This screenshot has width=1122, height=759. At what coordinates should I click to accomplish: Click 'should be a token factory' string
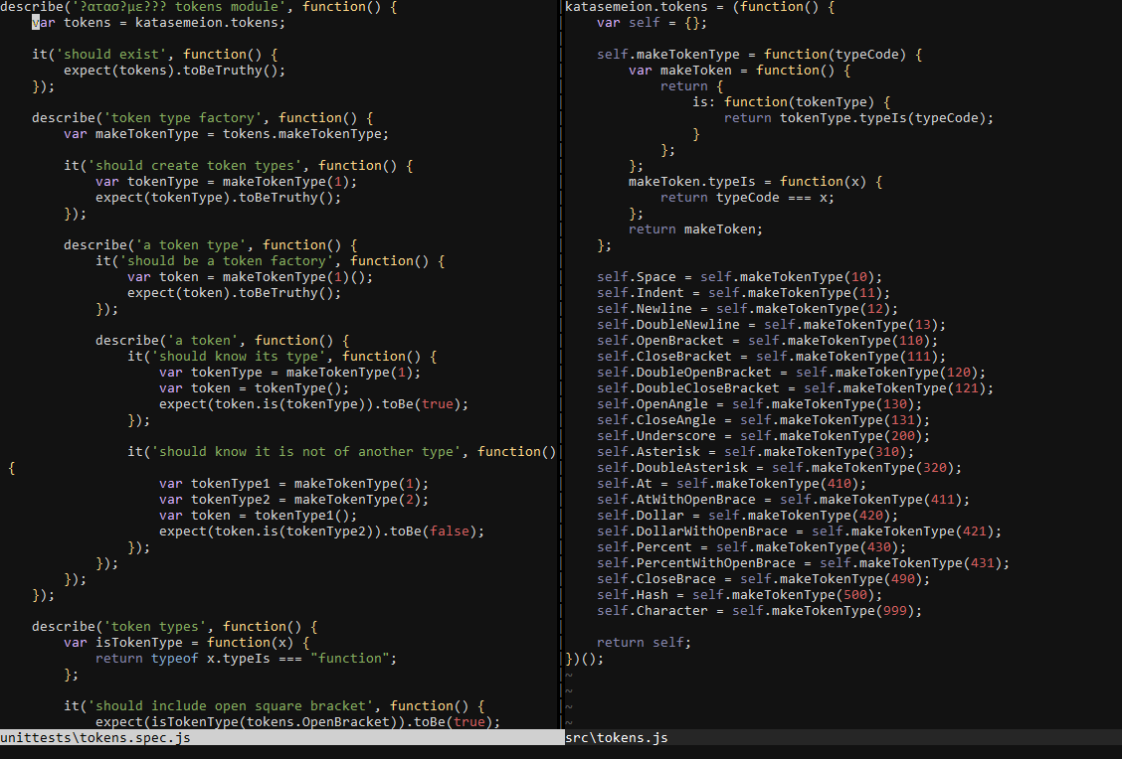(x=227, y=261)
